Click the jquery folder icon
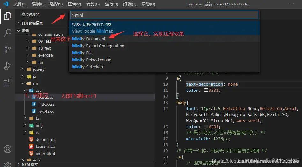This screenshot has height=167, width=302. tap(29, 69)
